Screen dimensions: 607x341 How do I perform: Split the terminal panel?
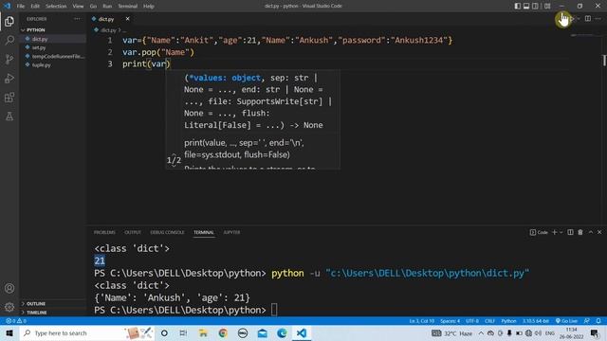tap(570, 232)
